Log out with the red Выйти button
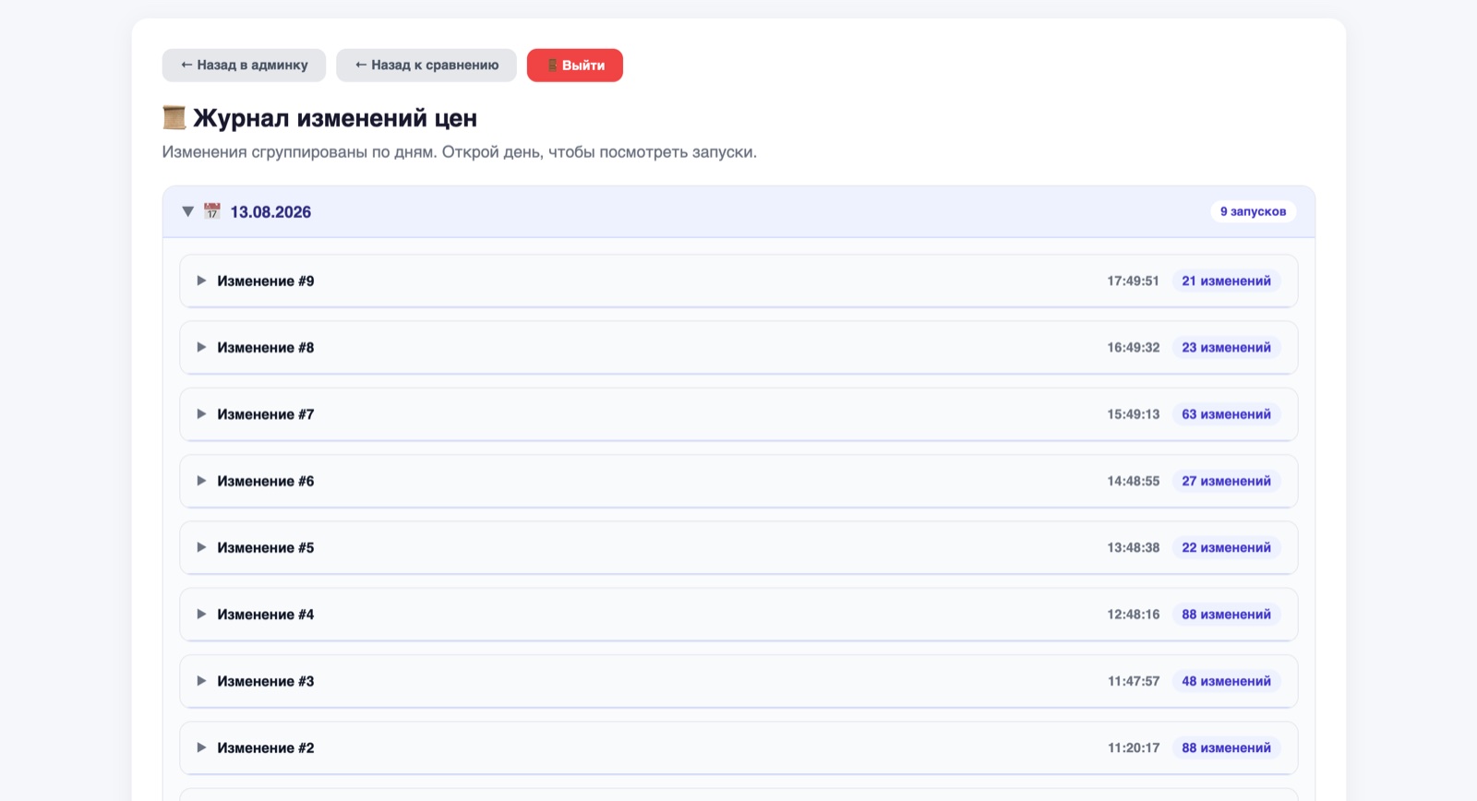 pyautogui.click(x=575, y=66)
